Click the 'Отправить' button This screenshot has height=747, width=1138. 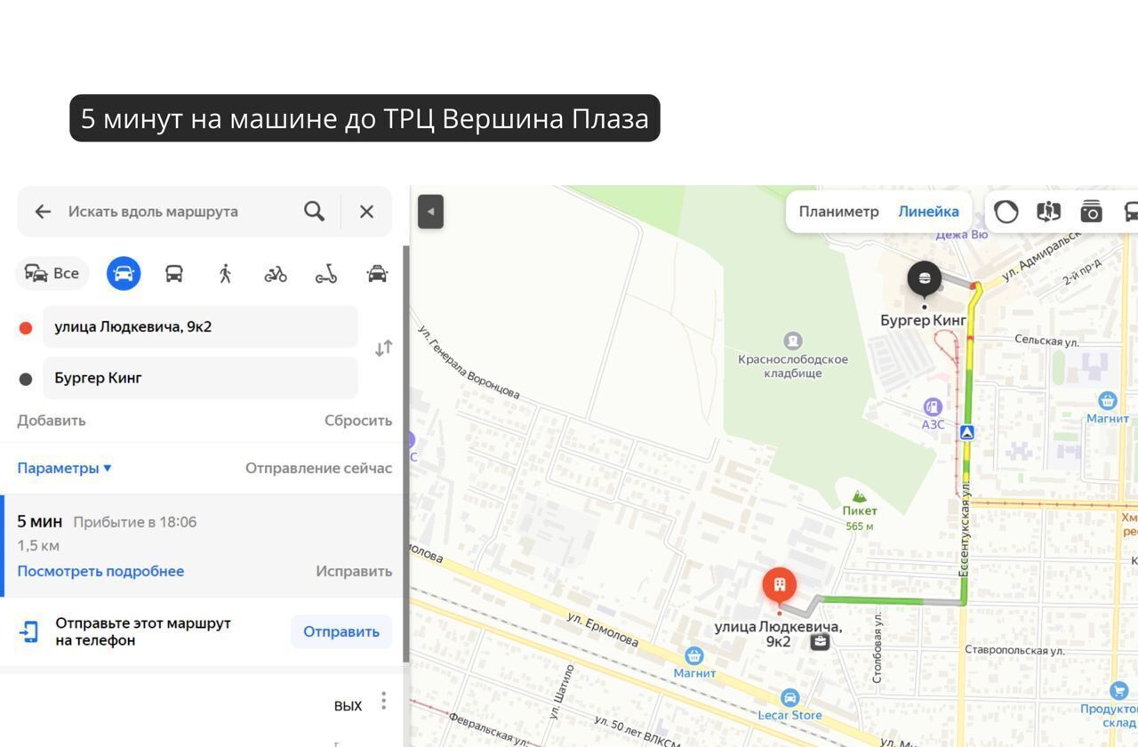point(341,631)
